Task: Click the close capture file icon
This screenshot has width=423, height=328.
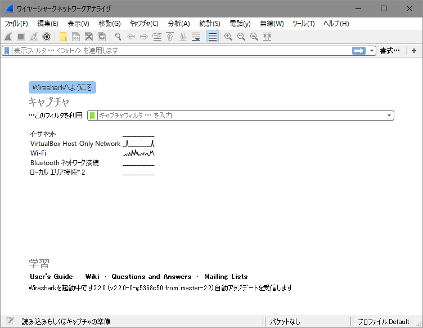Action: tap(89, 37)
